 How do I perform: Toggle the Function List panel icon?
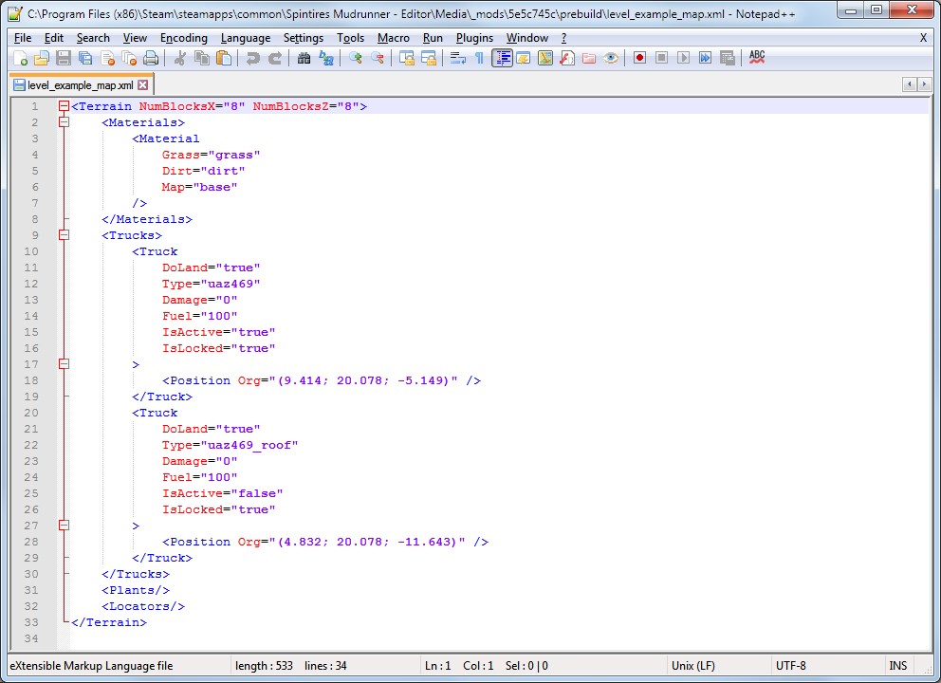click(x=567, y=58)
